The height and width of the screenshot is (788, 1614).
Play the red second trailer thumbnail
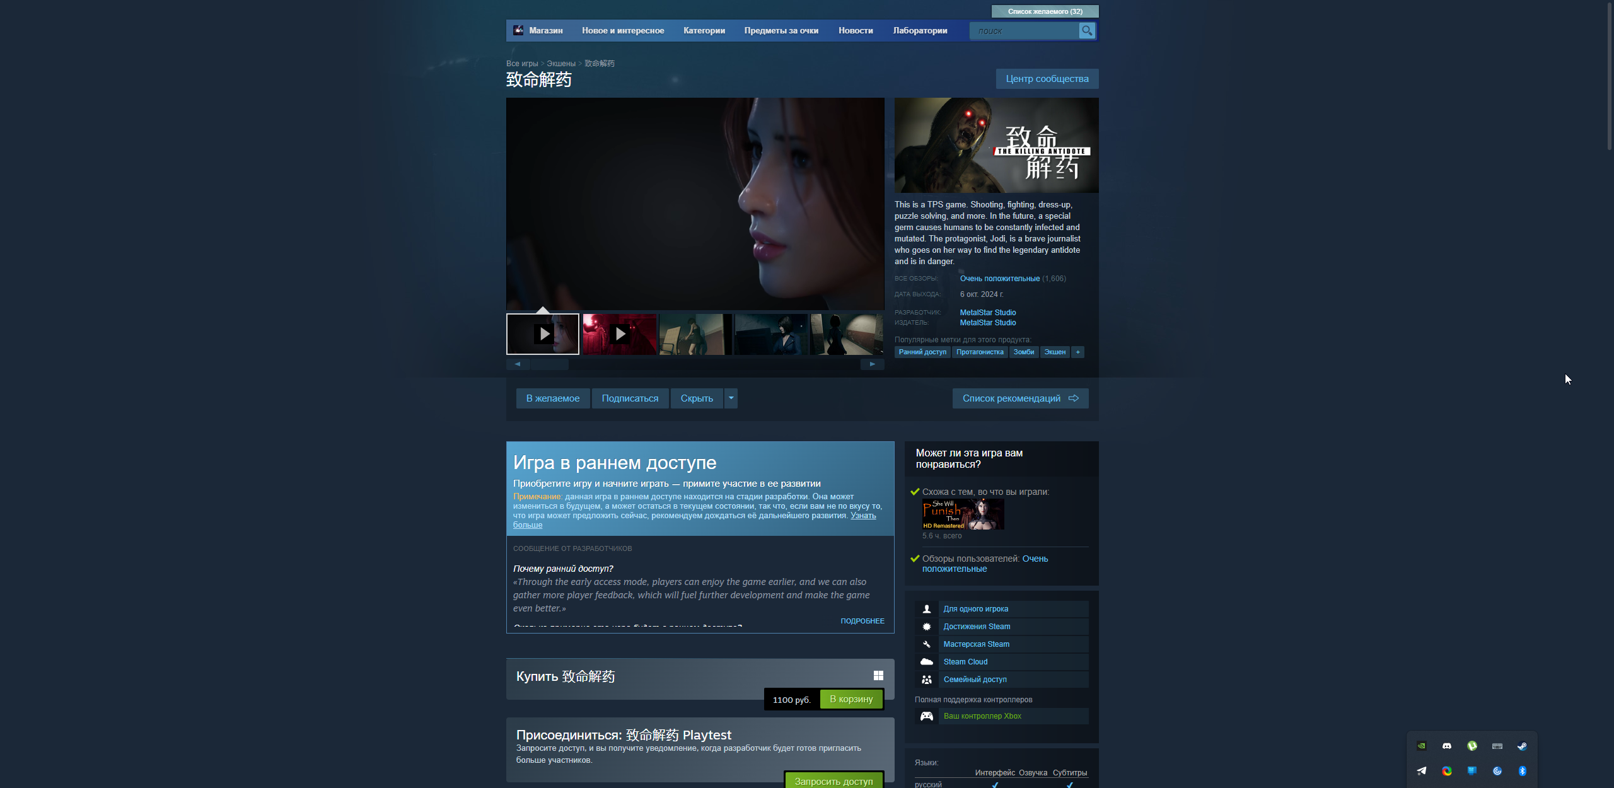(620, 334)
